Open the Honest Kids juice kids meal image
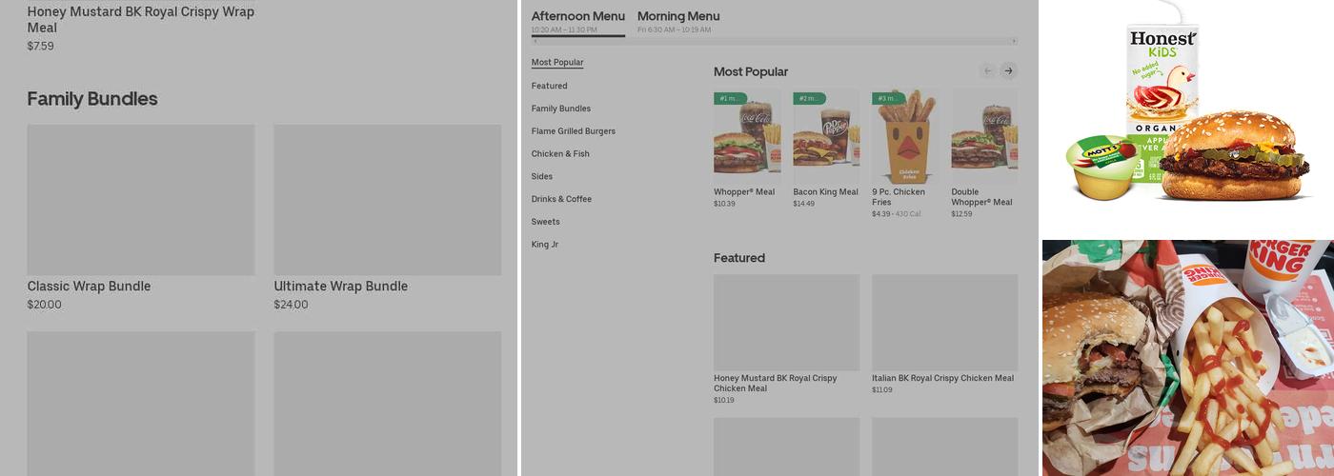Viewport: 1334px width, 476px height. (x=1187, y=118)
